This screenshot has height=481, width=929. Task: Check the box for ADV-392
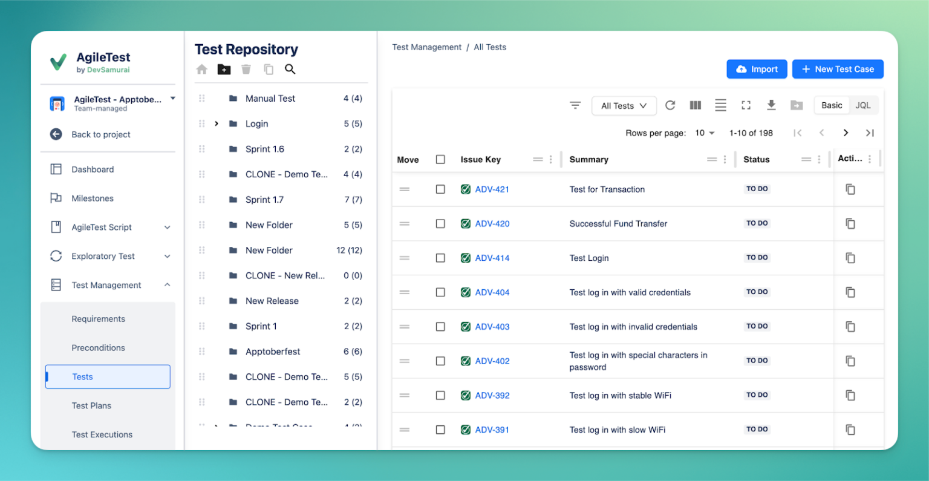(440, 395)
